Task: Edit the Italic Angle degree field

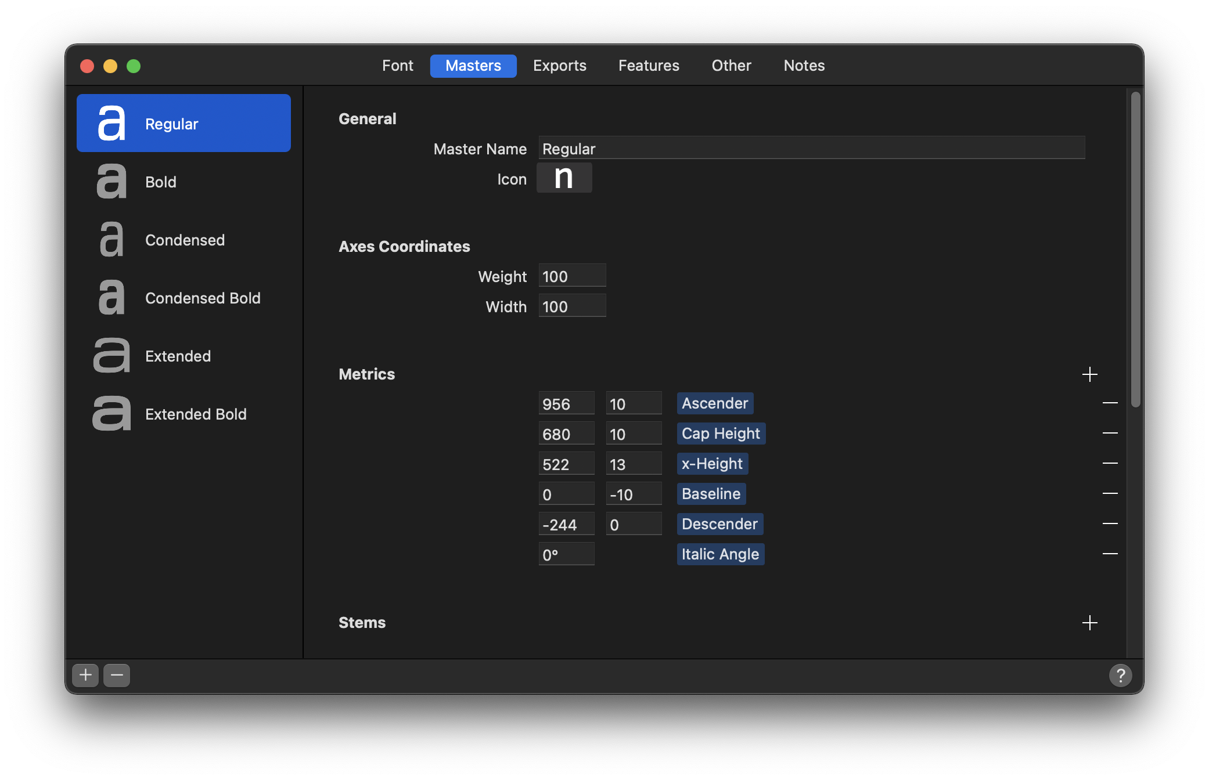Action: pyautogui.click(x=565, y=554)
